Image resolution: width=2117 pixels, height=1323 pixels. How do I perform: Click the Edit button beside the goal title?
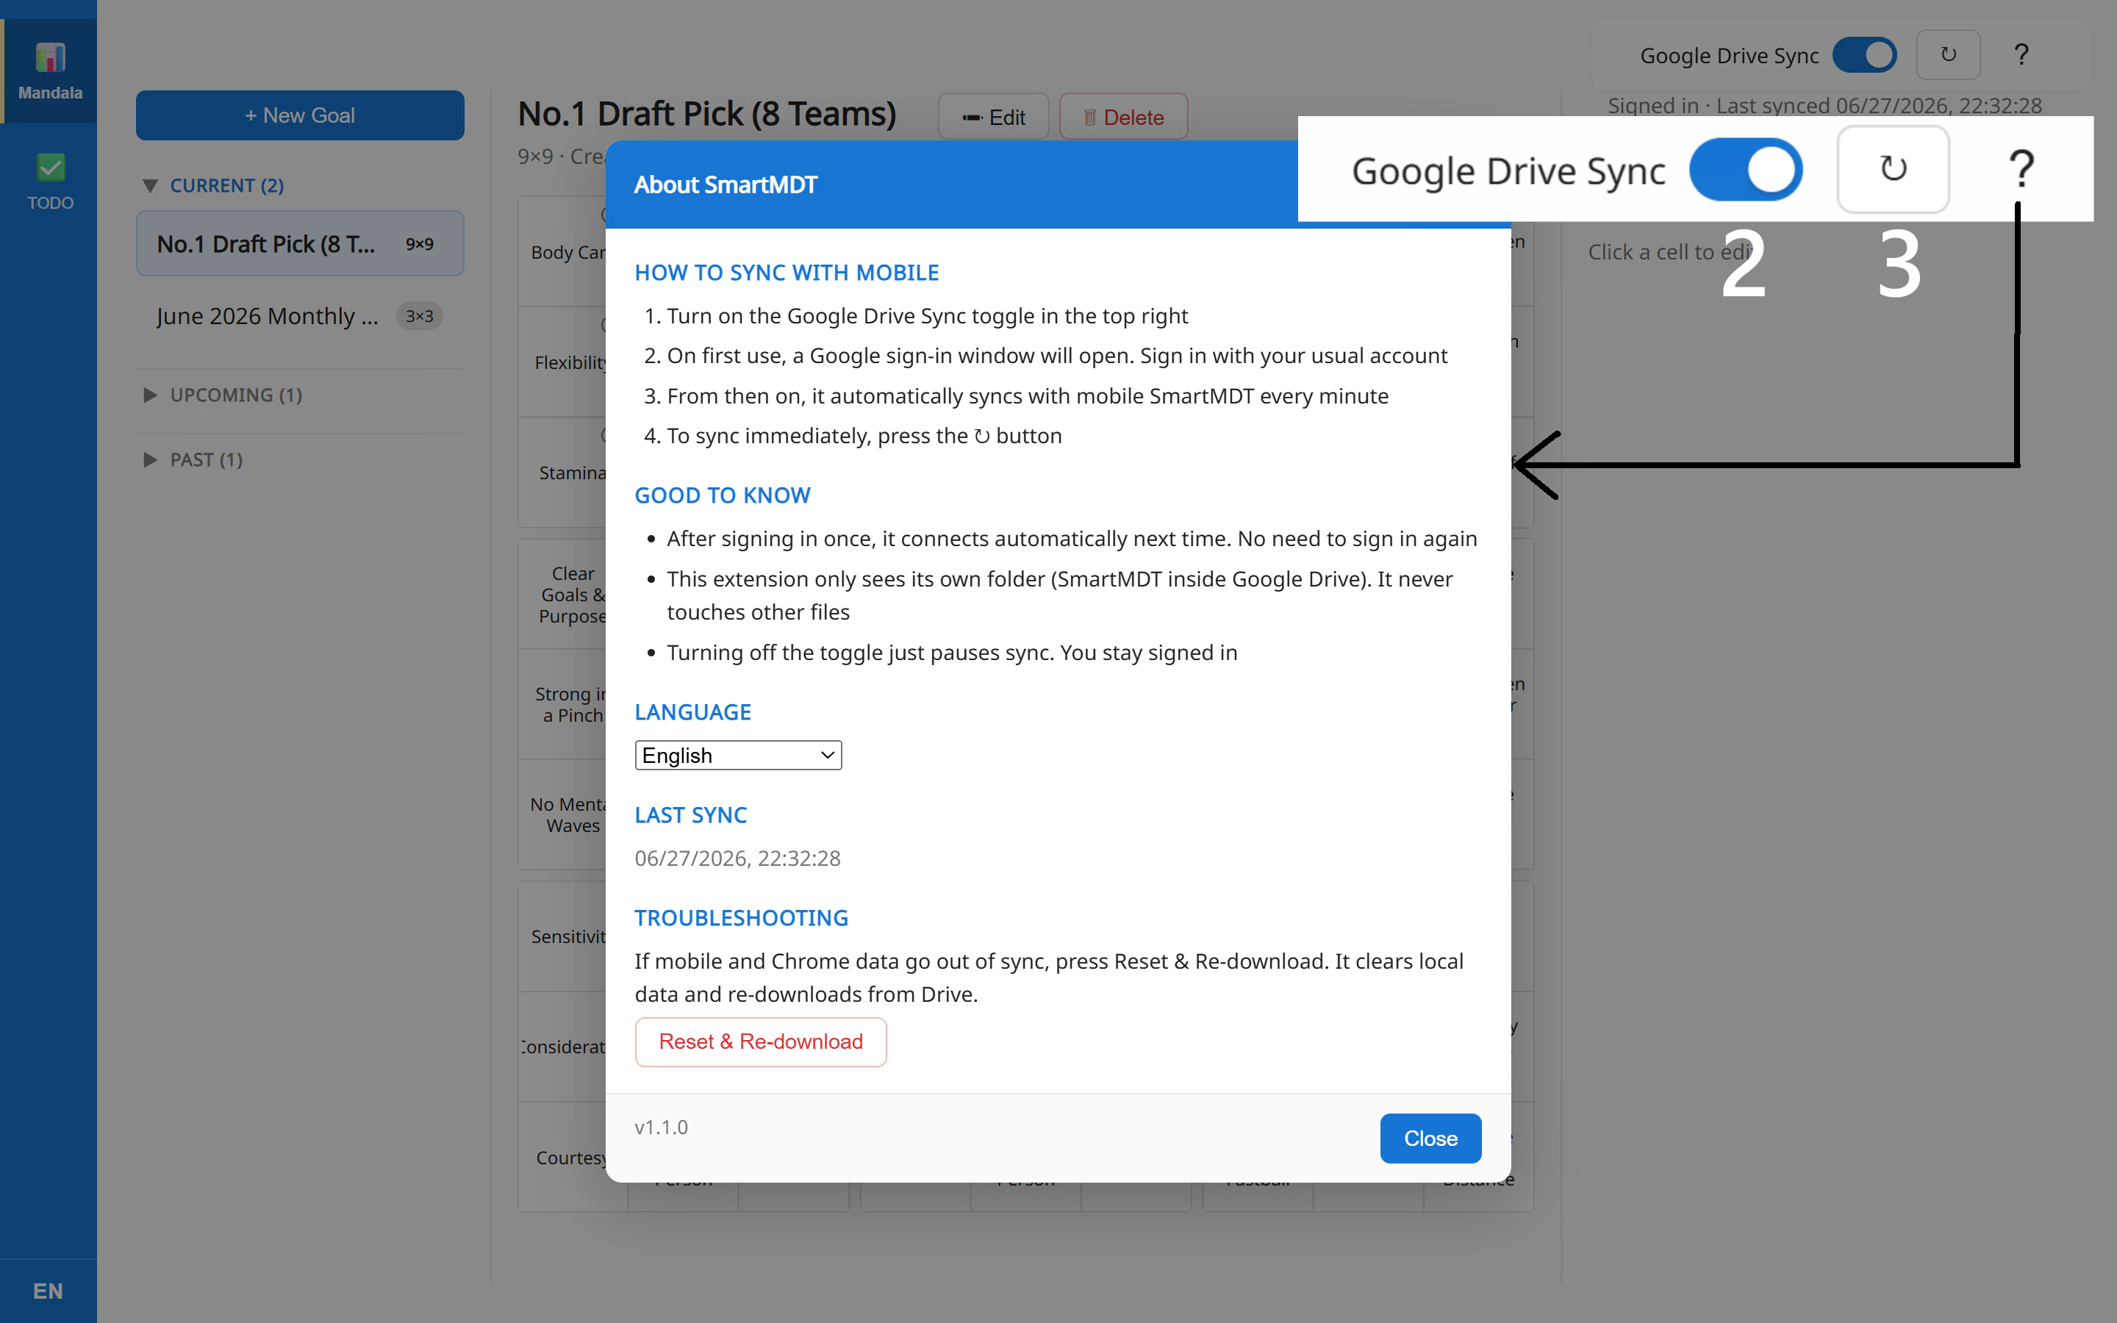(x=993, y=116)
